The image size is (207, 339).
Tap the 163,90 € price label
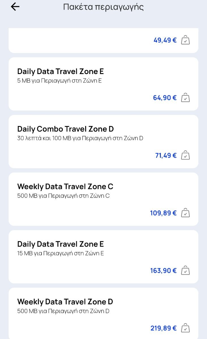tap(163, 271)
